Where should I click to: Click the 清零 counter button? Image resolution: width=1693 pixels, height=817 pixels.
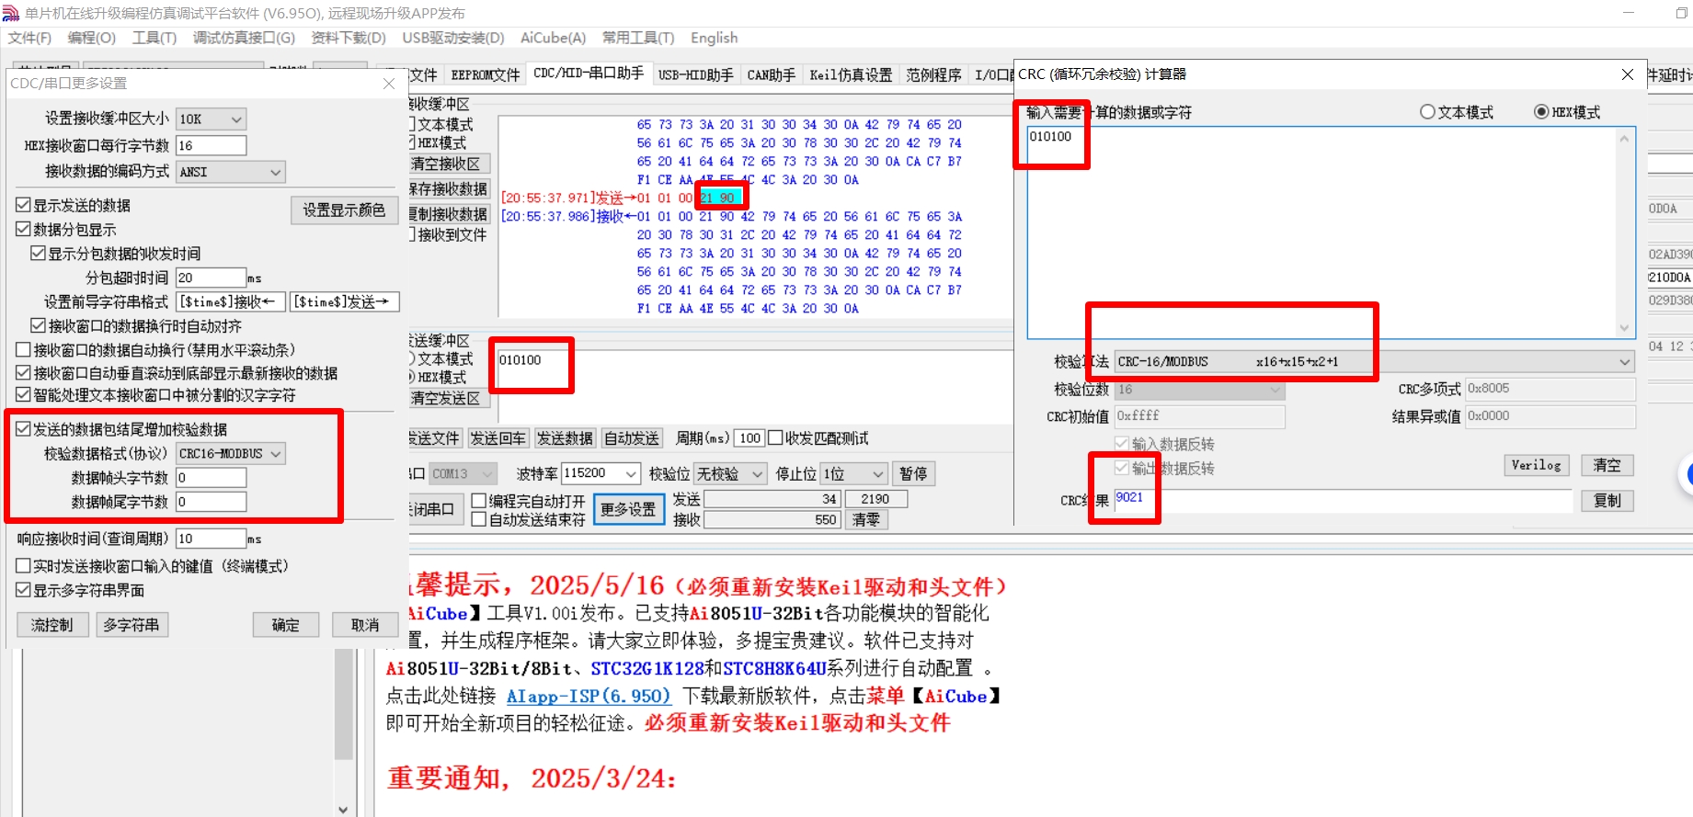[x=865, y=520]
